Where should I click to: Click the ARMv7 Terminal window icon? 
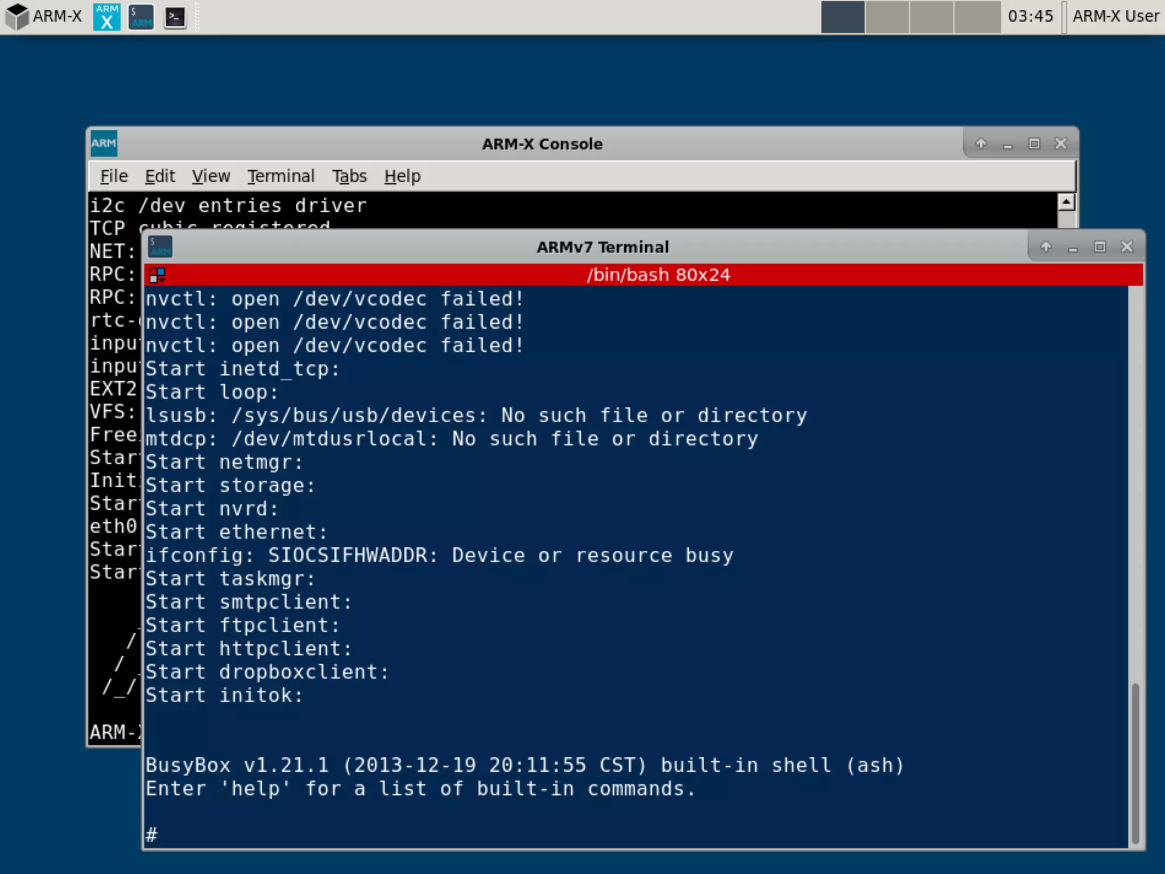tap(160, 247)
